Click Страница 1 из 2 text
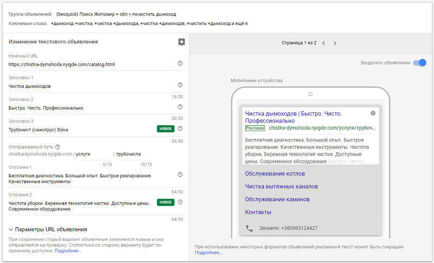This screenshot has height=263, width=434. point(299,43)
